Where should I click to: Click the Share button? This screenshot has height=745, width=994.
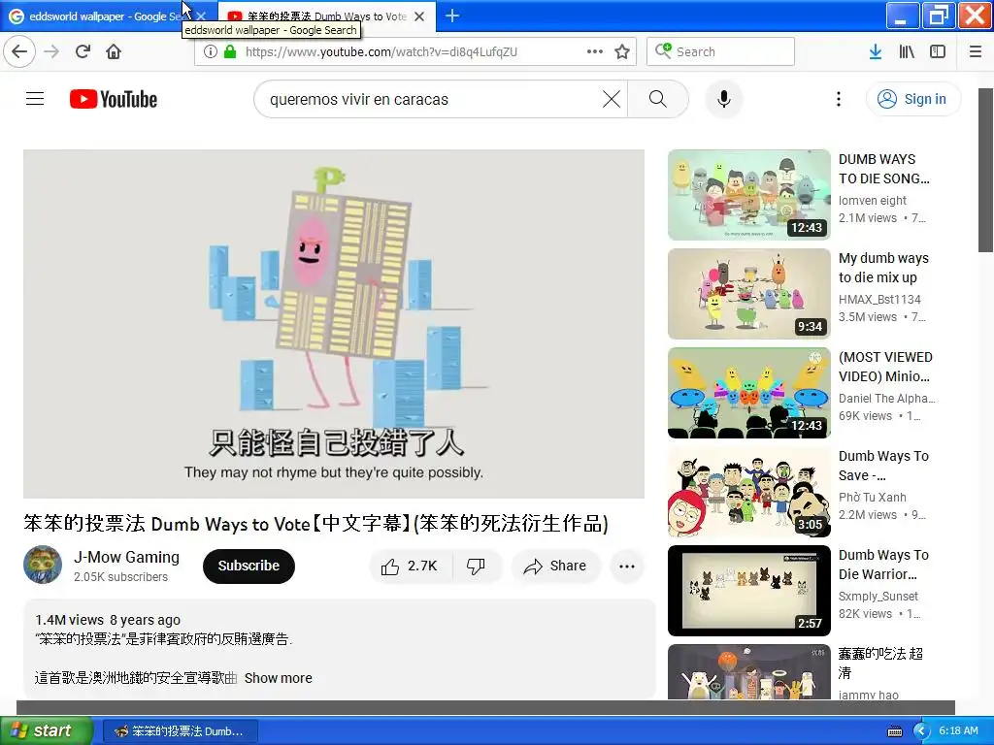pos(555,567)
